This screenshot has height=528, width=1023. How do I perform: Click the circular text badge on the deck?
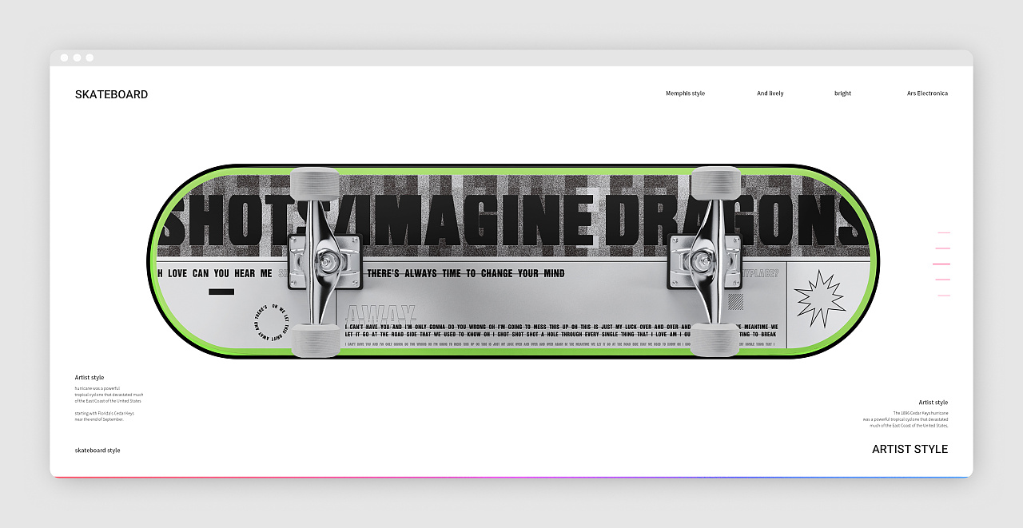tap(271, 321)
